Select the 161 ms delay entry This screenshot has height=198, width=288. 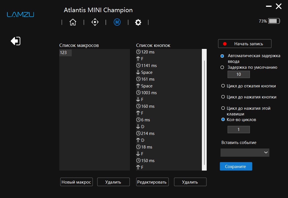click(x=145, y=79)
